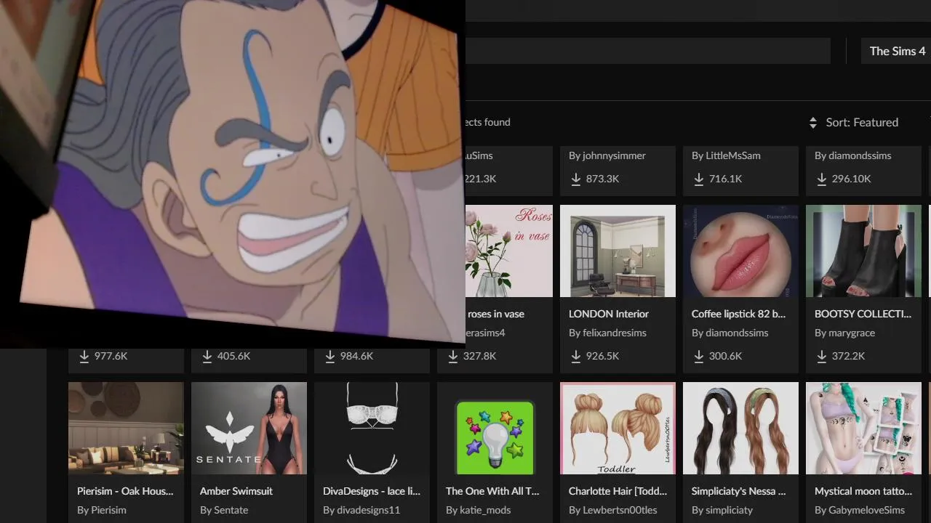Open author divadesigns11 profile
The width and height of the screenshot is (931, 523).
tap(361, 510)
